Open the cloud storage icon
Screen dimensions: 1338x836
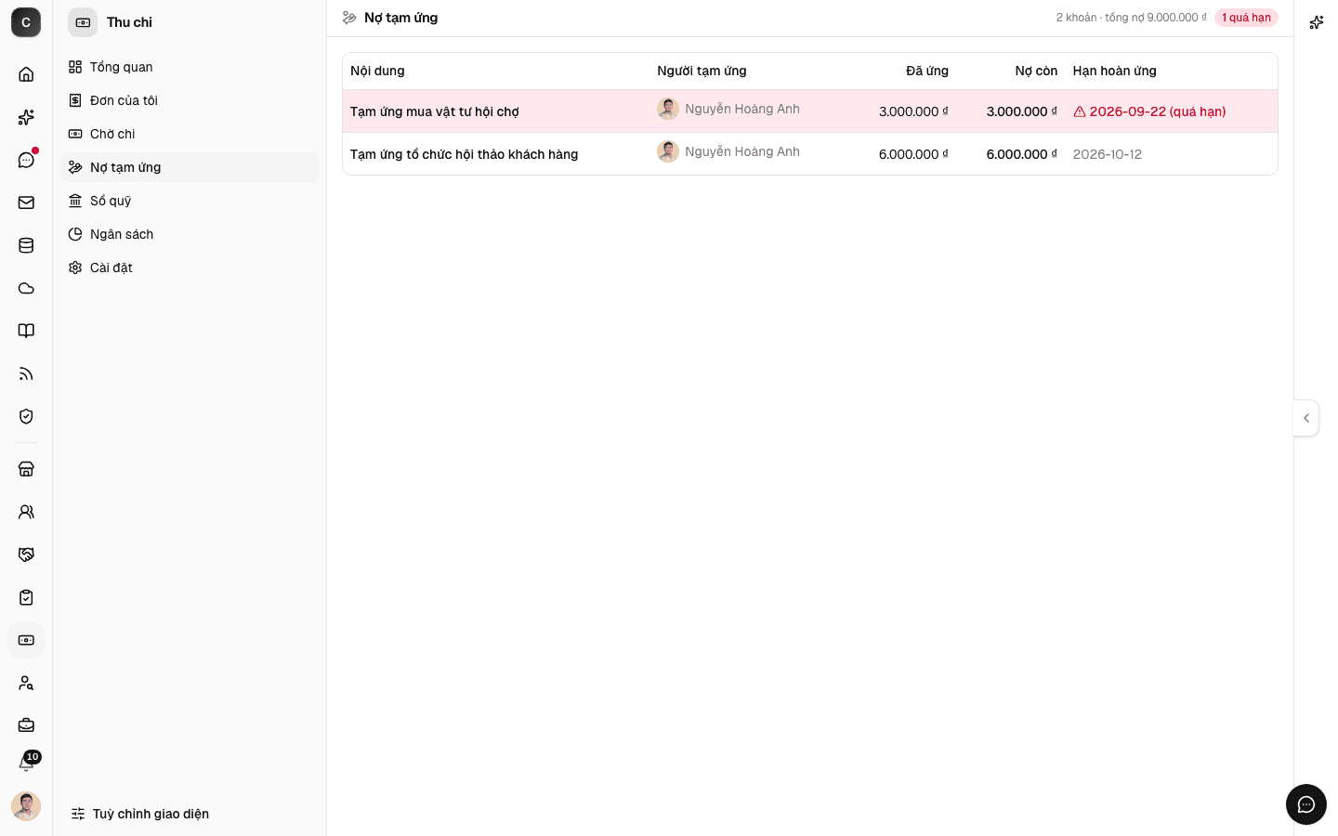26,288
